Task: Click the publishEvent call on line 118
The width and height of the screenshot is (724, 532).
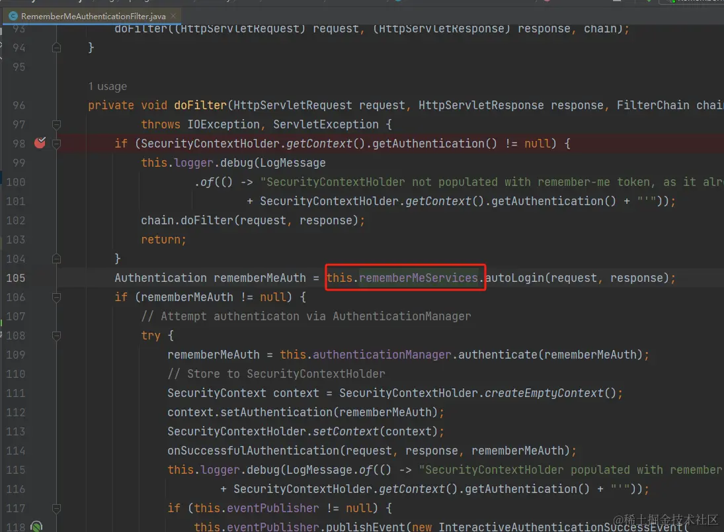Action: pyautogui.click(x=365, y=527)
